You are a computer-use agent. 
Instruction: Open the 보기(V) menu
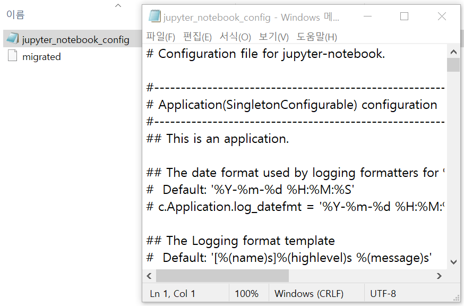tap(274, 37)
